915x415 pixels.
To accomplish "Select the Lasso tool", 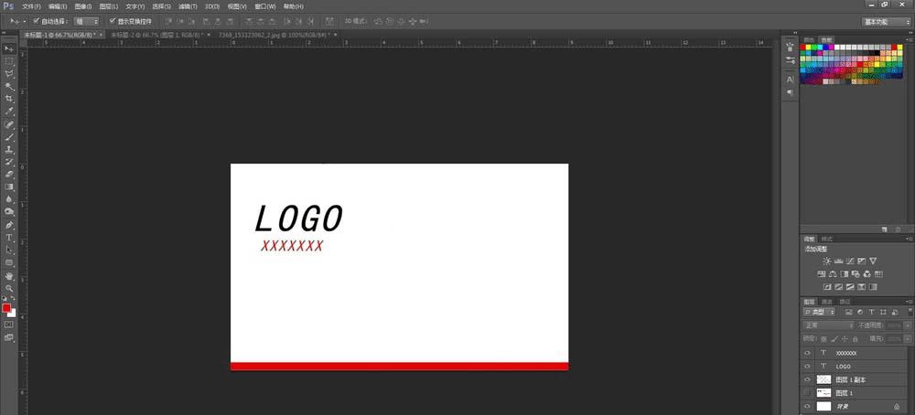I will [x=9, y=73].
